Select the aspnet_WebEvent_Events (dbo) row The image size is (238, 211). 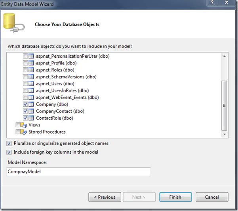67,97
